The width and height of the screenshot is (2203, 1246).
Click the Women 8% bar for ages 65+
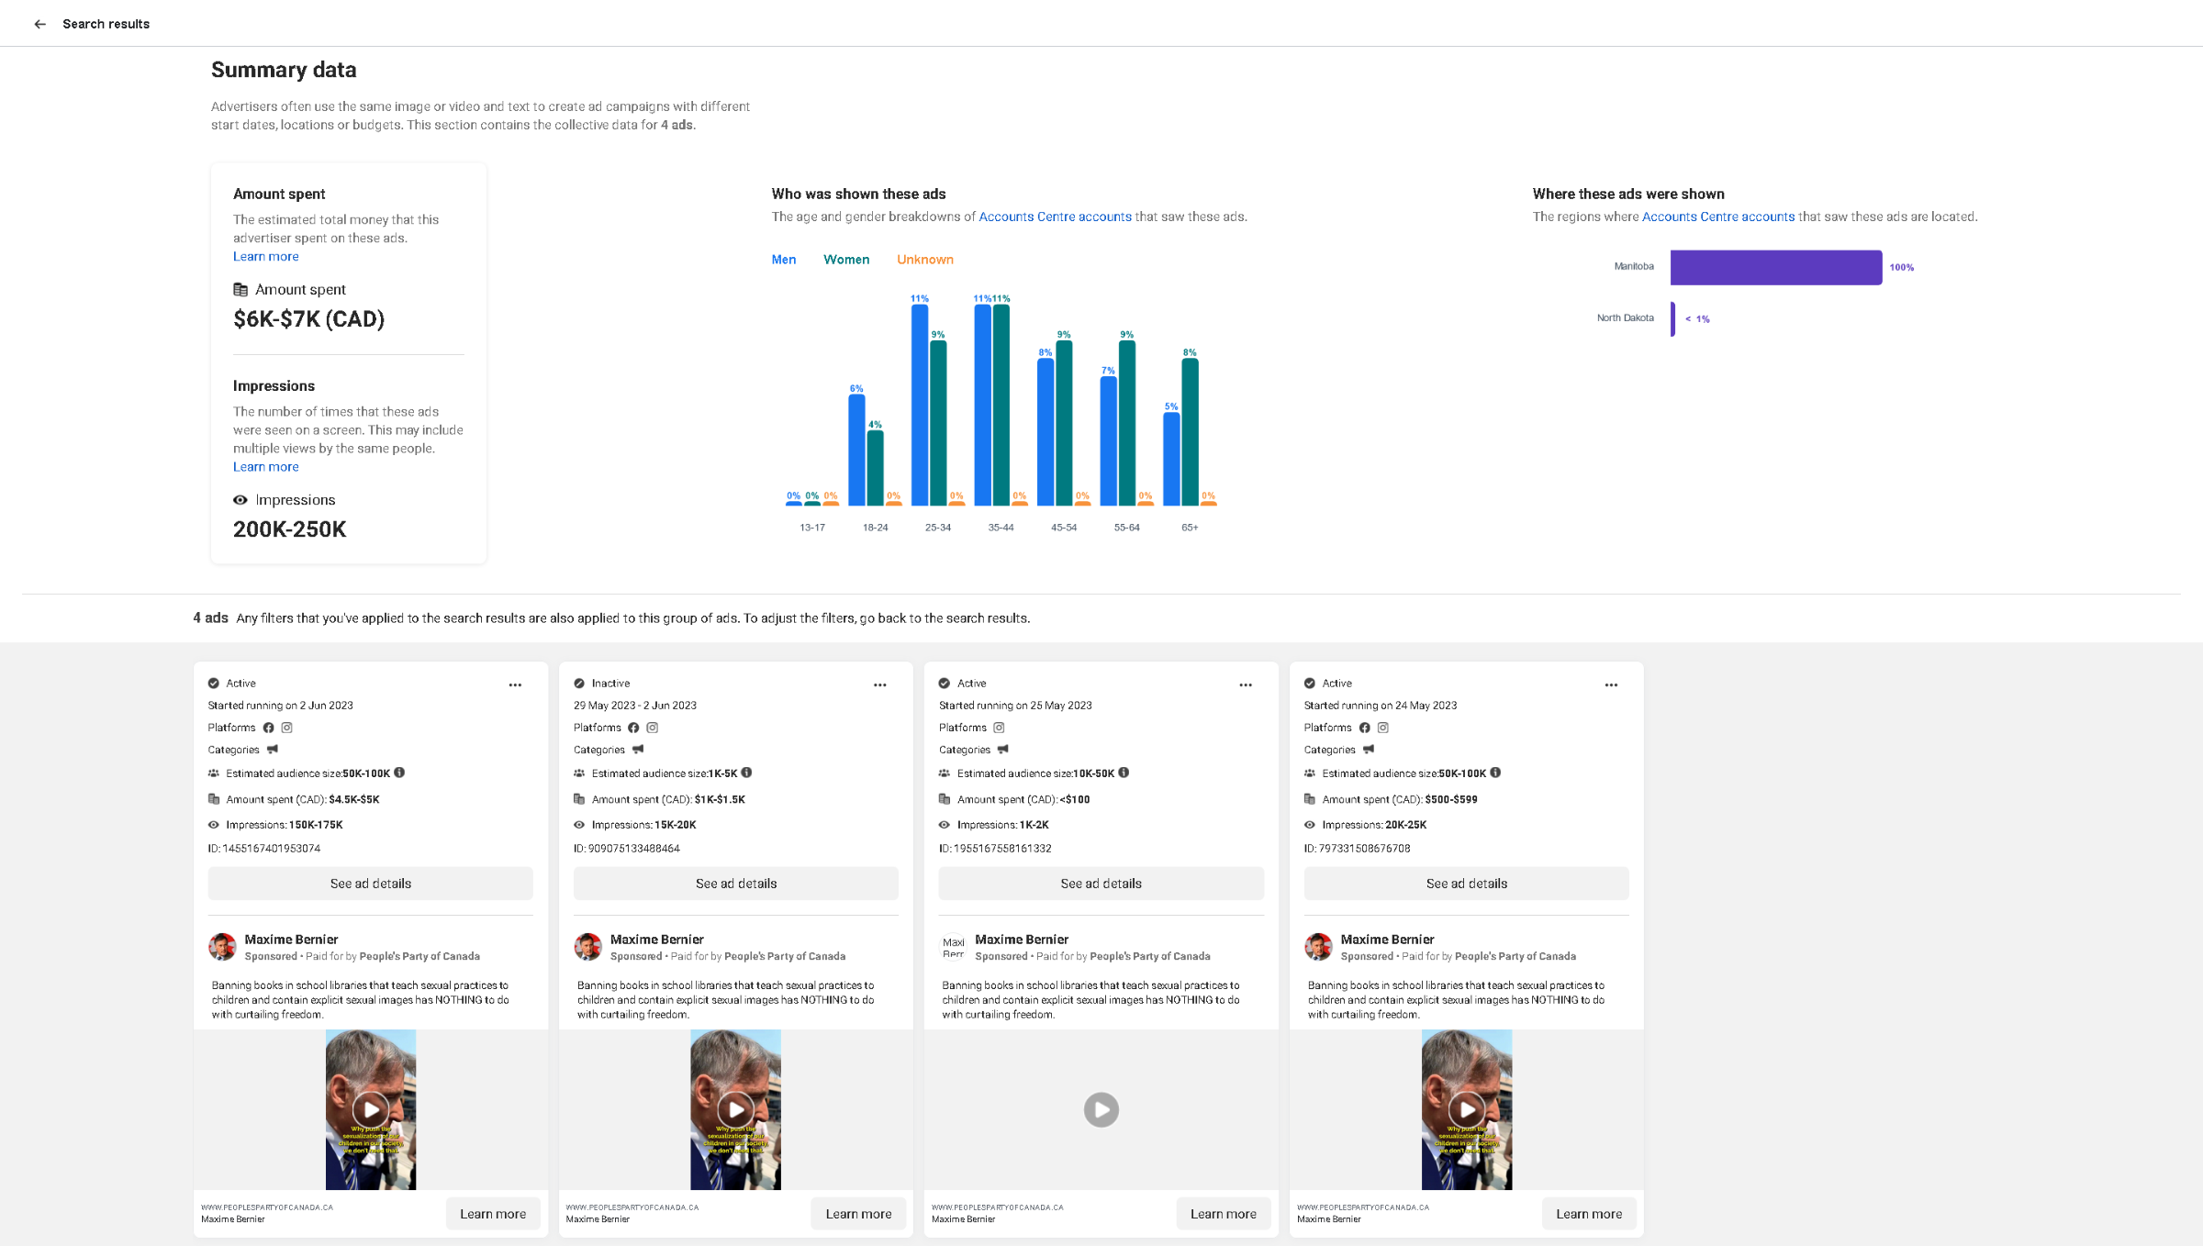(x=1190, y=431)
